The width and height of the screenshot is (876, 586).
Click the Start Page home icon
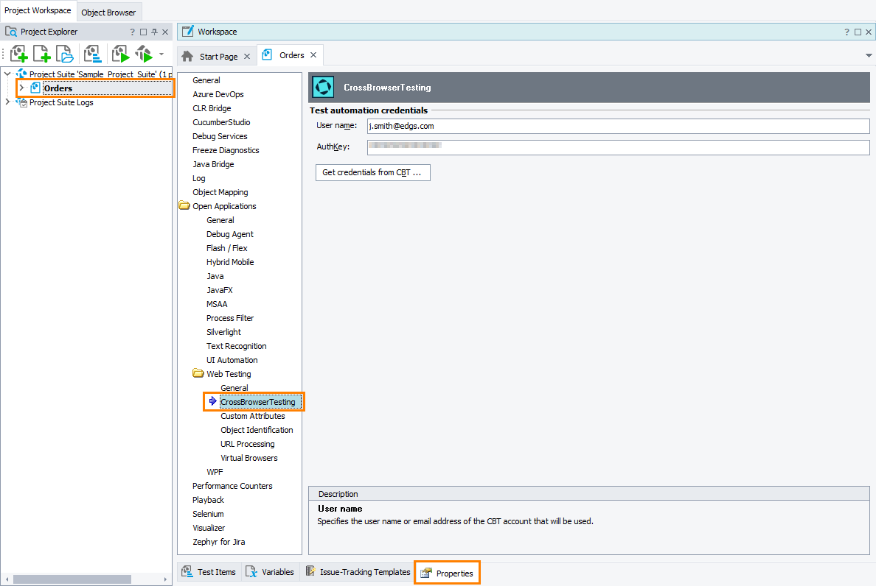(188, 56)
